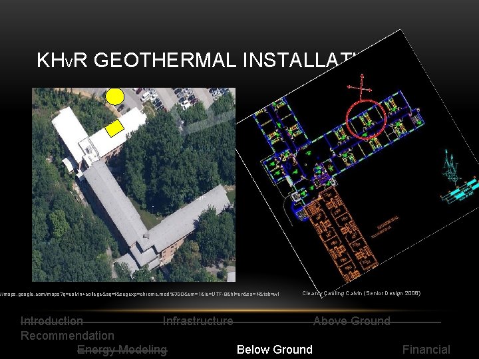This screenshot has width=479, height=359.
Task: Select the 'Financial' agenda item
Action: coord(426,350)
